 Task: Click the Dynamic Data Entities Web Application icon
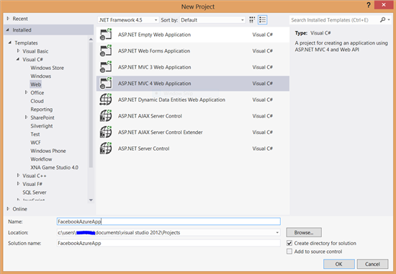[106, 100]
